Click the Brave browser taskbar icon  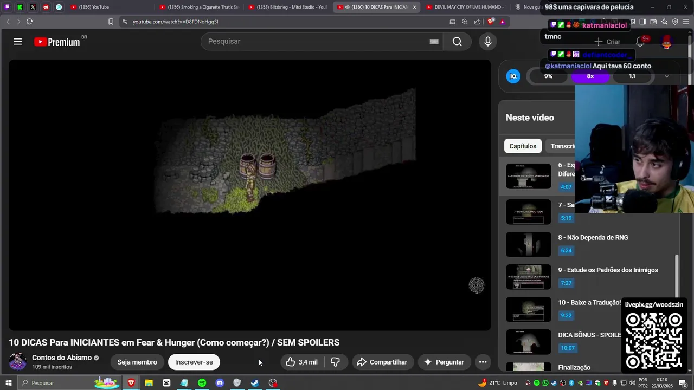click(x=131, y=383)
